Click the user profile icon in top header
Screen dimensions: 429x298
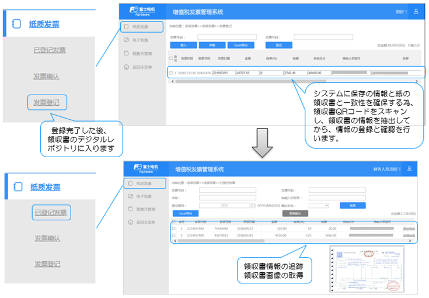pos(416,11)
